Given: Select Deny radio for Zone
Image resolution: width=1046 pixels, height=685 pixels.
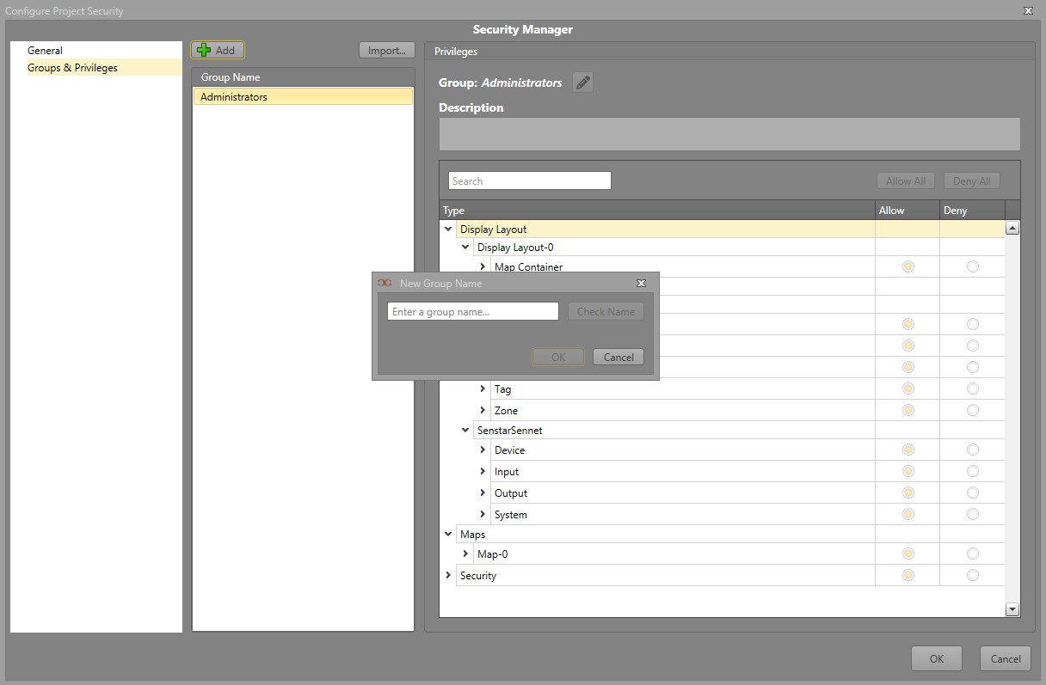Looking at the screenshot, I should [972, 411].
